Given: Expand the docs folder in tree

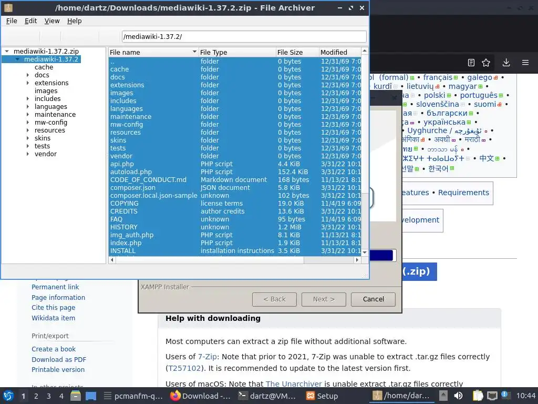Looking at the screenshot, I should [x=28, y=75].
